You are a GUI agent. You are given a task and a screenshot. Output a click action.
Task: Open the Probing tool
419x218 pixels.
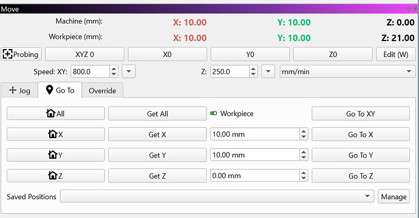(21, 54)
